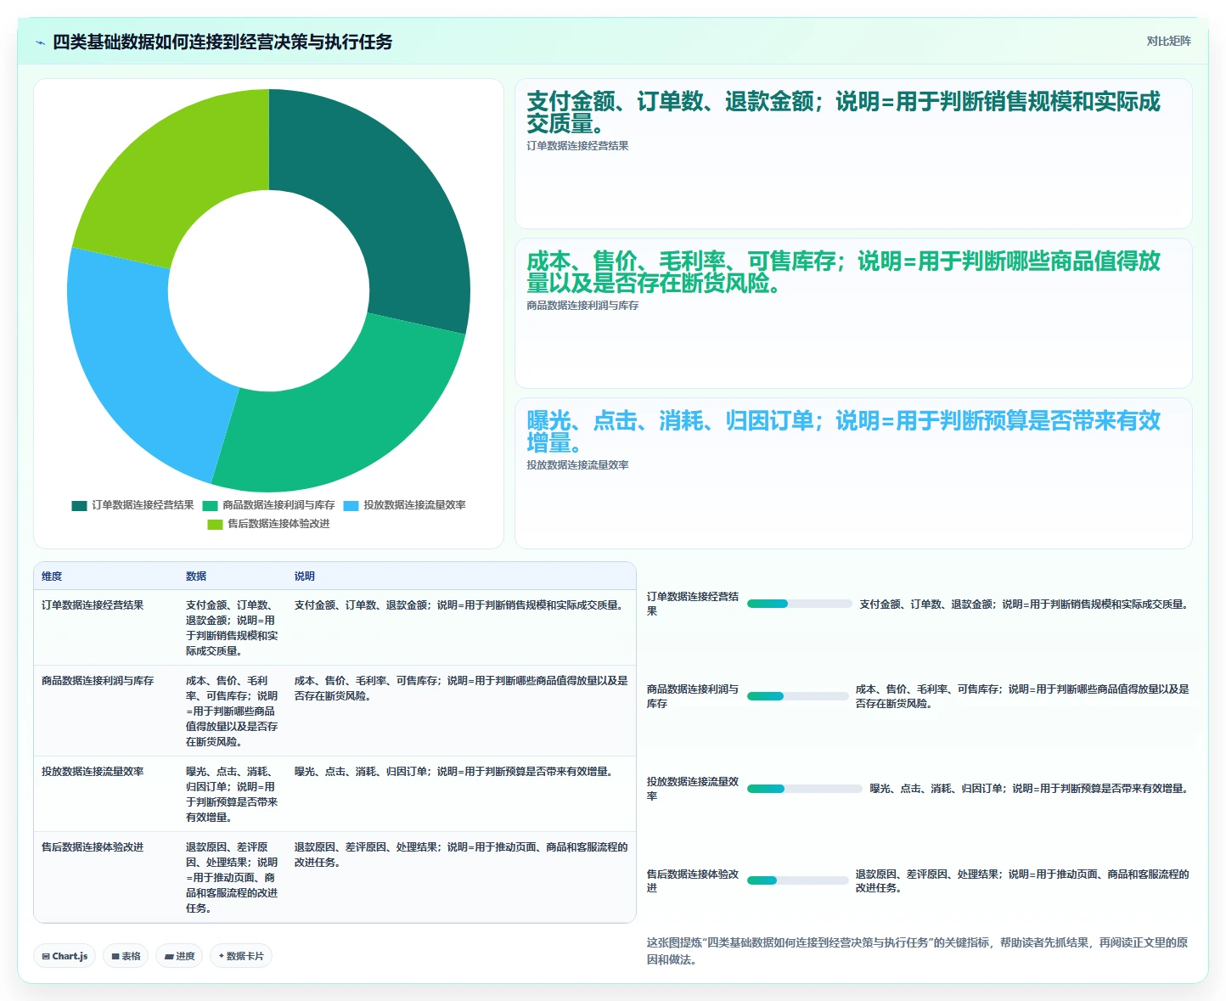Click the 说明 column header
The width and height of the screenshot is (1226, 1001).
(305, 576)
